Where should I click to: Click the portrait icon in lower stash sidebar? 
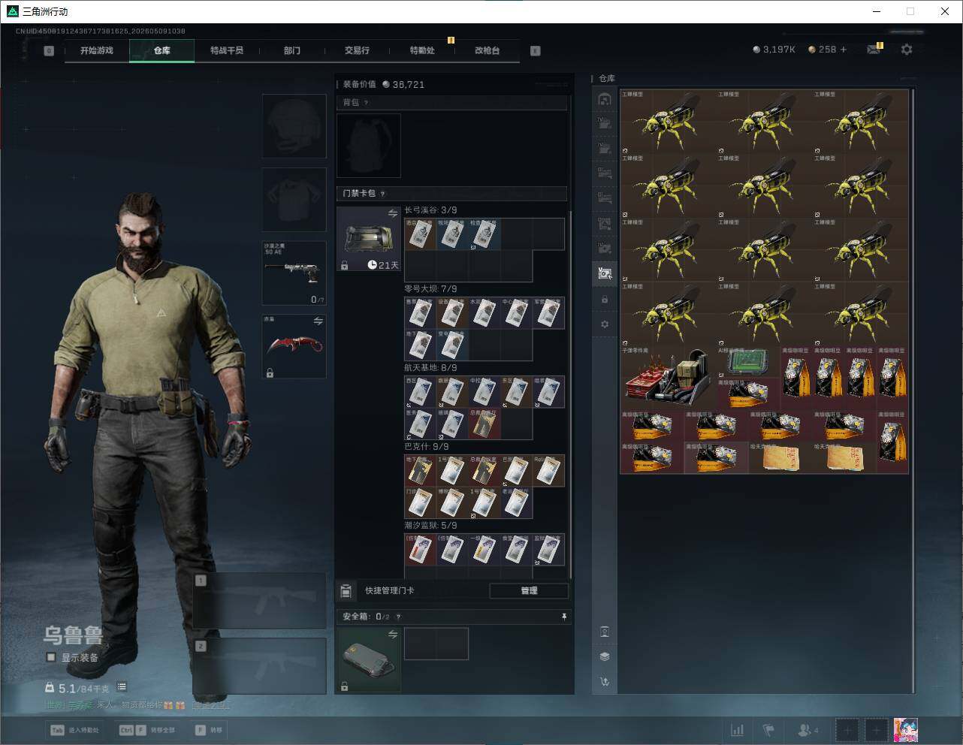click(605, 632)
